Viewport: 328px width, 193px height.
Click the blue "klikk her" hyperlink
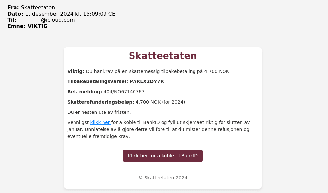pos(100,122)
